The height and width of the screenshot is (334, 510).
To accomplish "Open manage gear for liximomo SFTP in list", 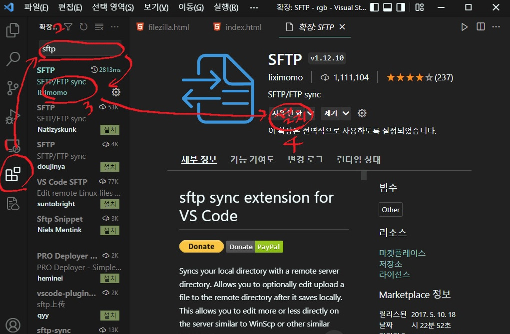I will click(116, 92).
